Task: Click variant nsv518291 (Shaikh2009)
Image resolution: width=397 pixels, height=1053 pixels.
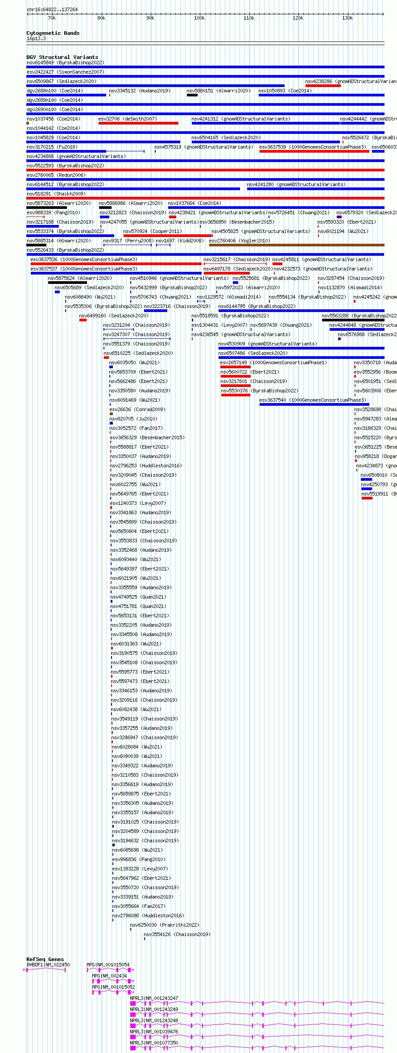Action: (56, 194)
